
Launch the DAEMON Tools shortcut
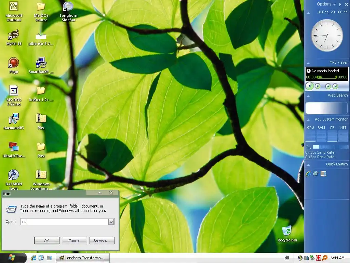[x=14, y=179]
